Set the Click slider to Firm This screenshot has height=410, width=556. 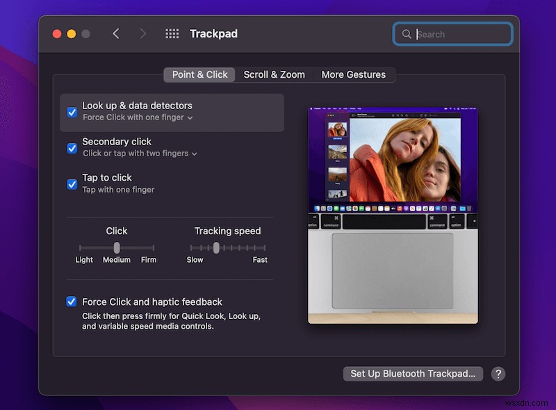click(x=153, y=248)
